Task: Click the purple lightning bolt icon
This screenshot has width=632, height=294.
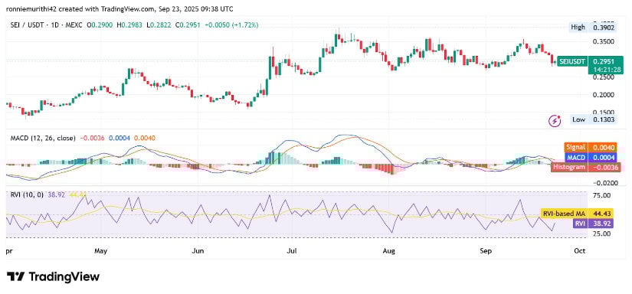Action: tap(555, 120)
